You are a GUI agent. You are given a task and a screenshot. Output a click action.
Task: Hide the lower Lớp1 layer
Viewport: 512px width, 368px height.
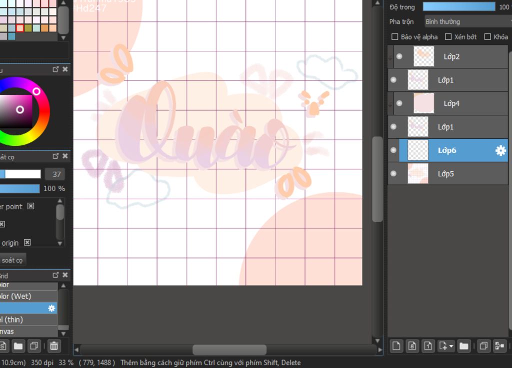393,127
